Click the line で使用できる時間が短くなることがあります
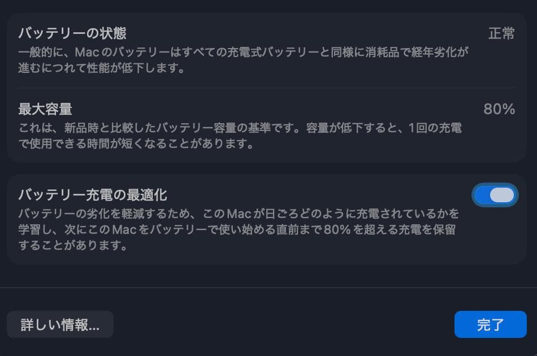 [136, 144]
